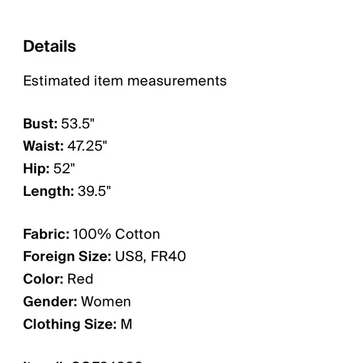This screenshot has width=363, height=363.
Task: Click the Foreign Size label
Action: 67,257
